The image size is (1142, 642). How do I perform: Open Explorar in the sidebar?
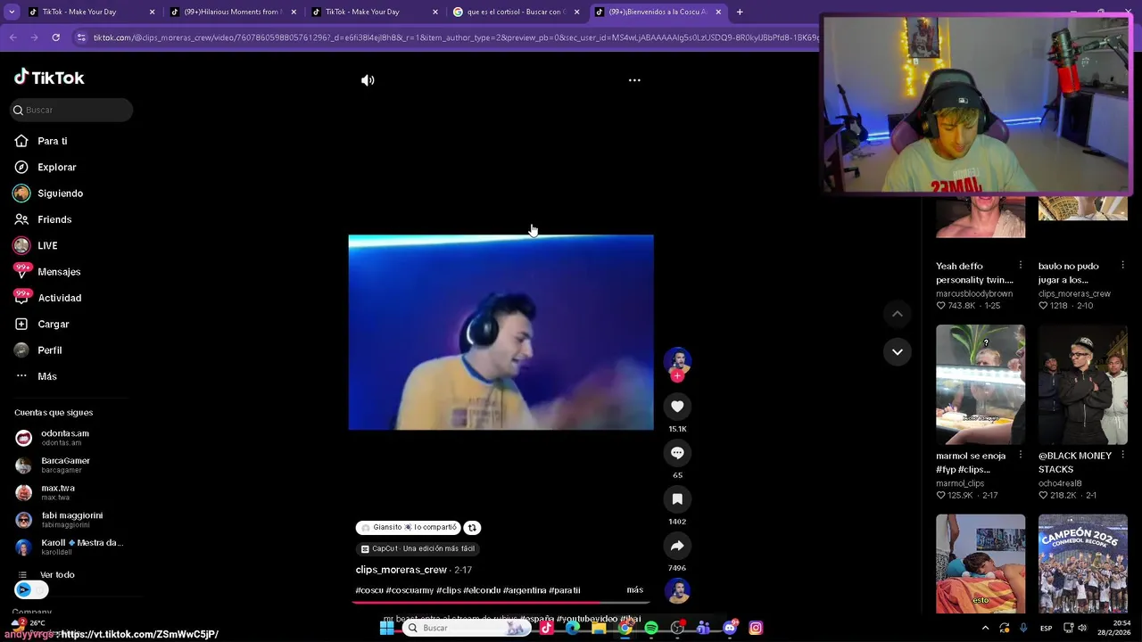point(56,167)
